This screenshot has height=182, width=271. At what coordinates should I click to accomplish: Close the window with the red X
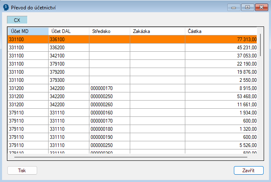point(262,7)
